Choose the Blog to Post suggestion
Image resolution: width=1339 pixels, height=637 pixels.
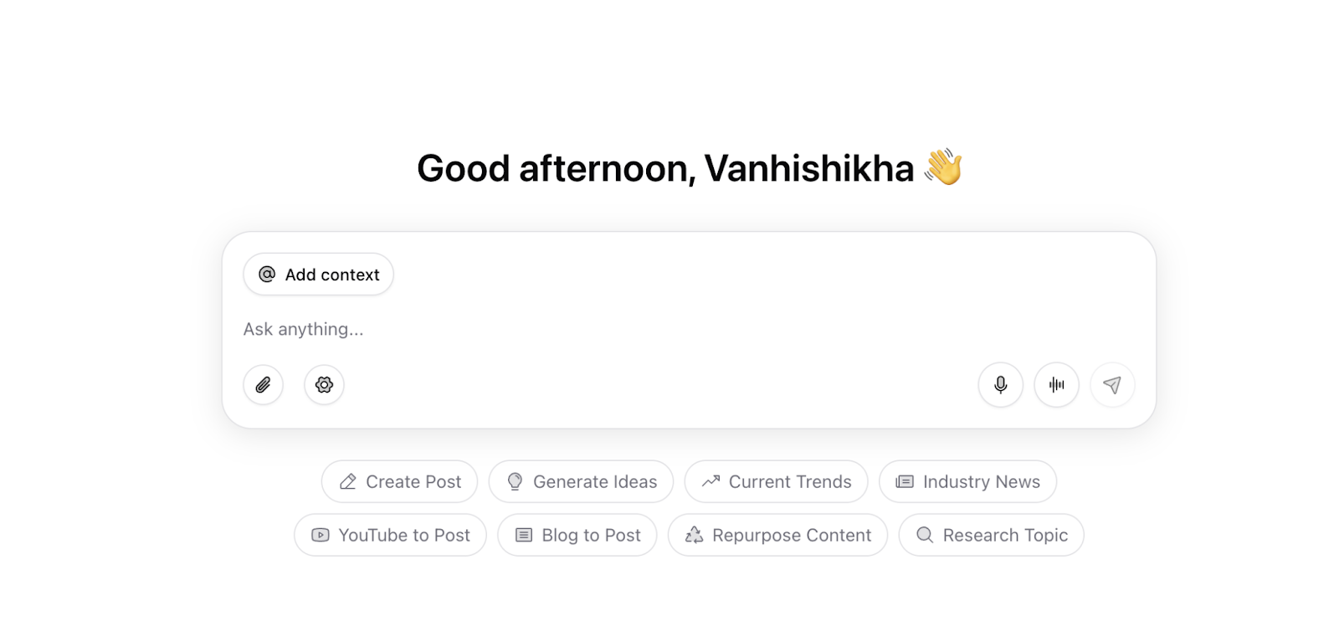pyautogui.click(x=577, y=535)
